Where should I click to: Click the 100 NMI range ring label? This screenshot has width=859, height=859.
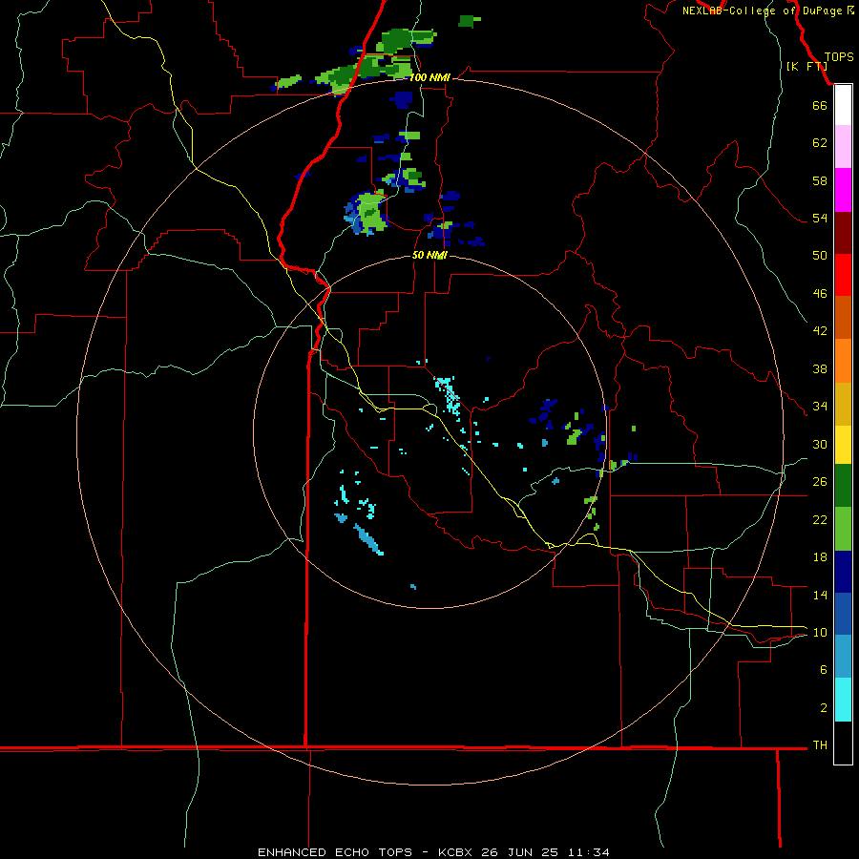tap(429, 78)
